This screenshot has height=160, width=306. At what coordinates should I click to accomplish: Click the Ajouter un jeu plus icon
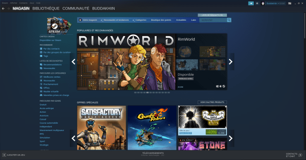[x=4, y=155]
